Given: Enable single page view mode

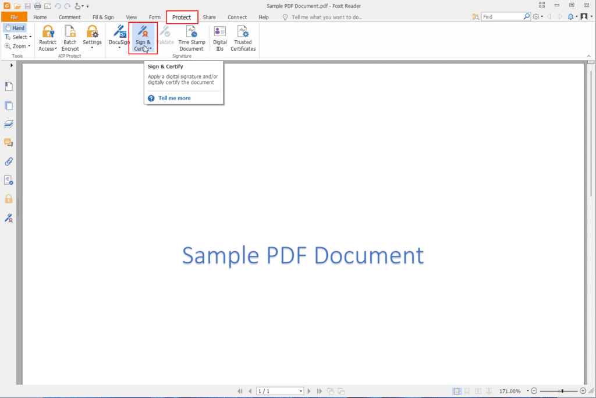Looking at the screenshot, I should pyautogui.click(x=456, y=391).
